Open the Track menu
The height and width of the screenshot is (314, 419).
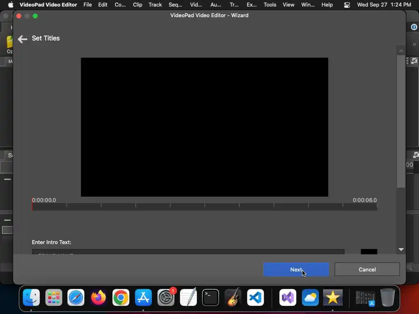(155, 5)
